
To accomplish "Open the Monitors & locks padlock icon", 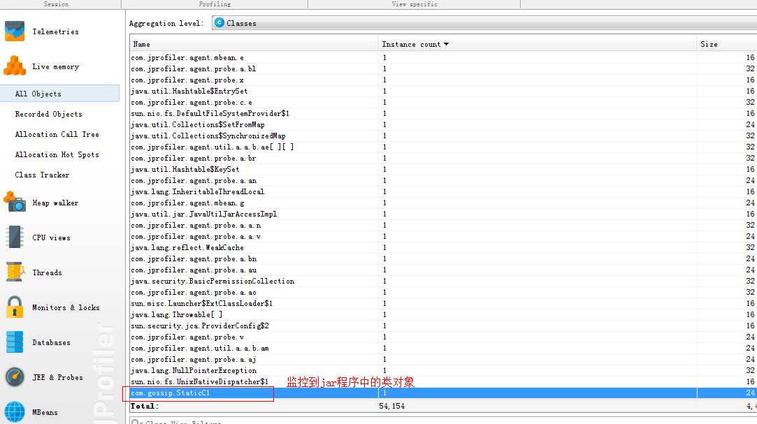I will [x=15, y=307].
